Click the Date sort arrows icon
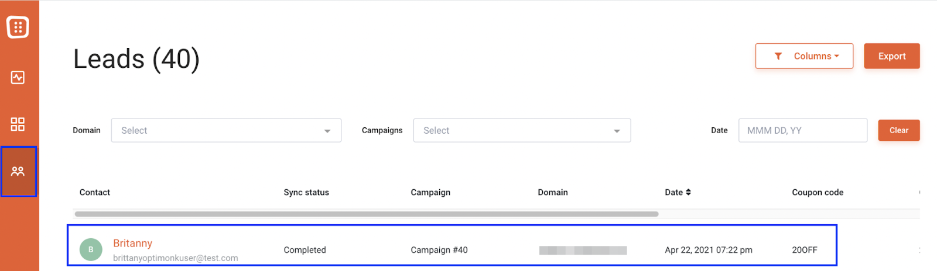 pos(688,192)
